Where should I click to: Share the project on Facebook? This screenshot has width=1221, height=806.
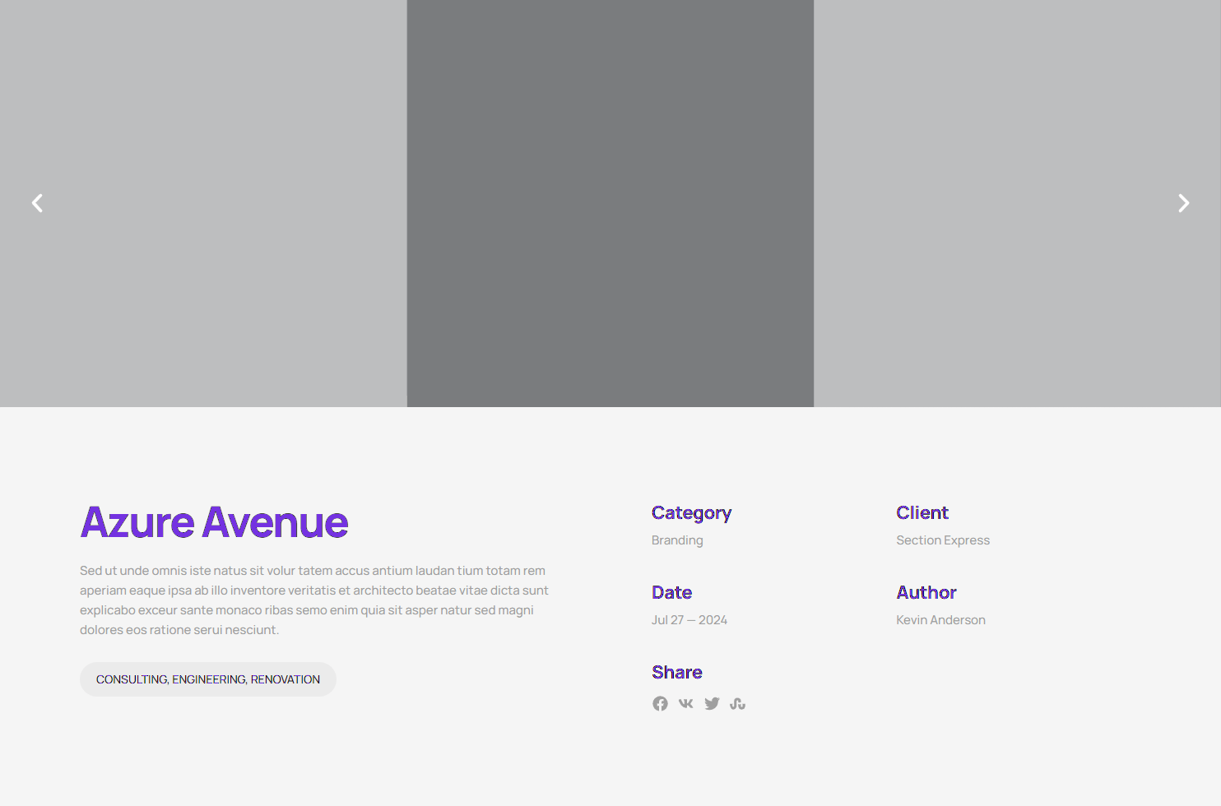(x=660, y=703)
